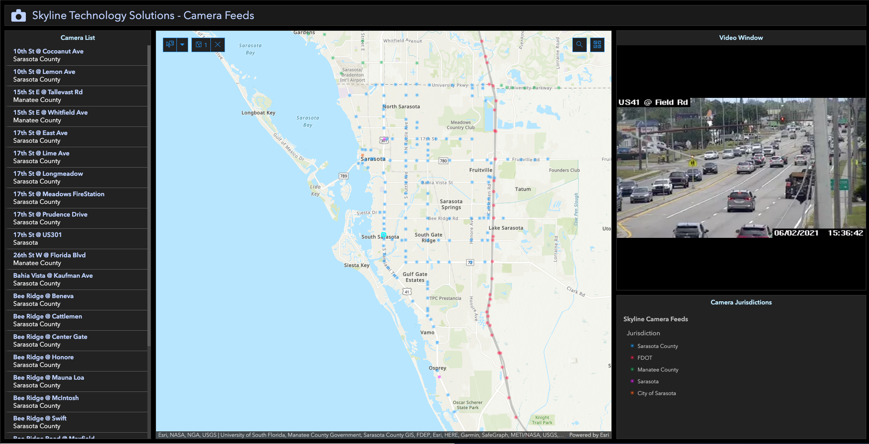Open the selection tool dropdown arrow
The height and width of the screenshot is (444, 869).
point(182,44)
